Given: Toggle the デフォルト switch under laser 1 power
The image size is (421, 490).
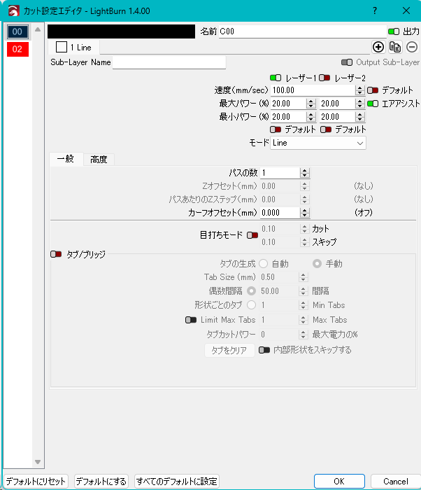Looking at the screenshot, I should pyautogui.click(x=276, y=129).
